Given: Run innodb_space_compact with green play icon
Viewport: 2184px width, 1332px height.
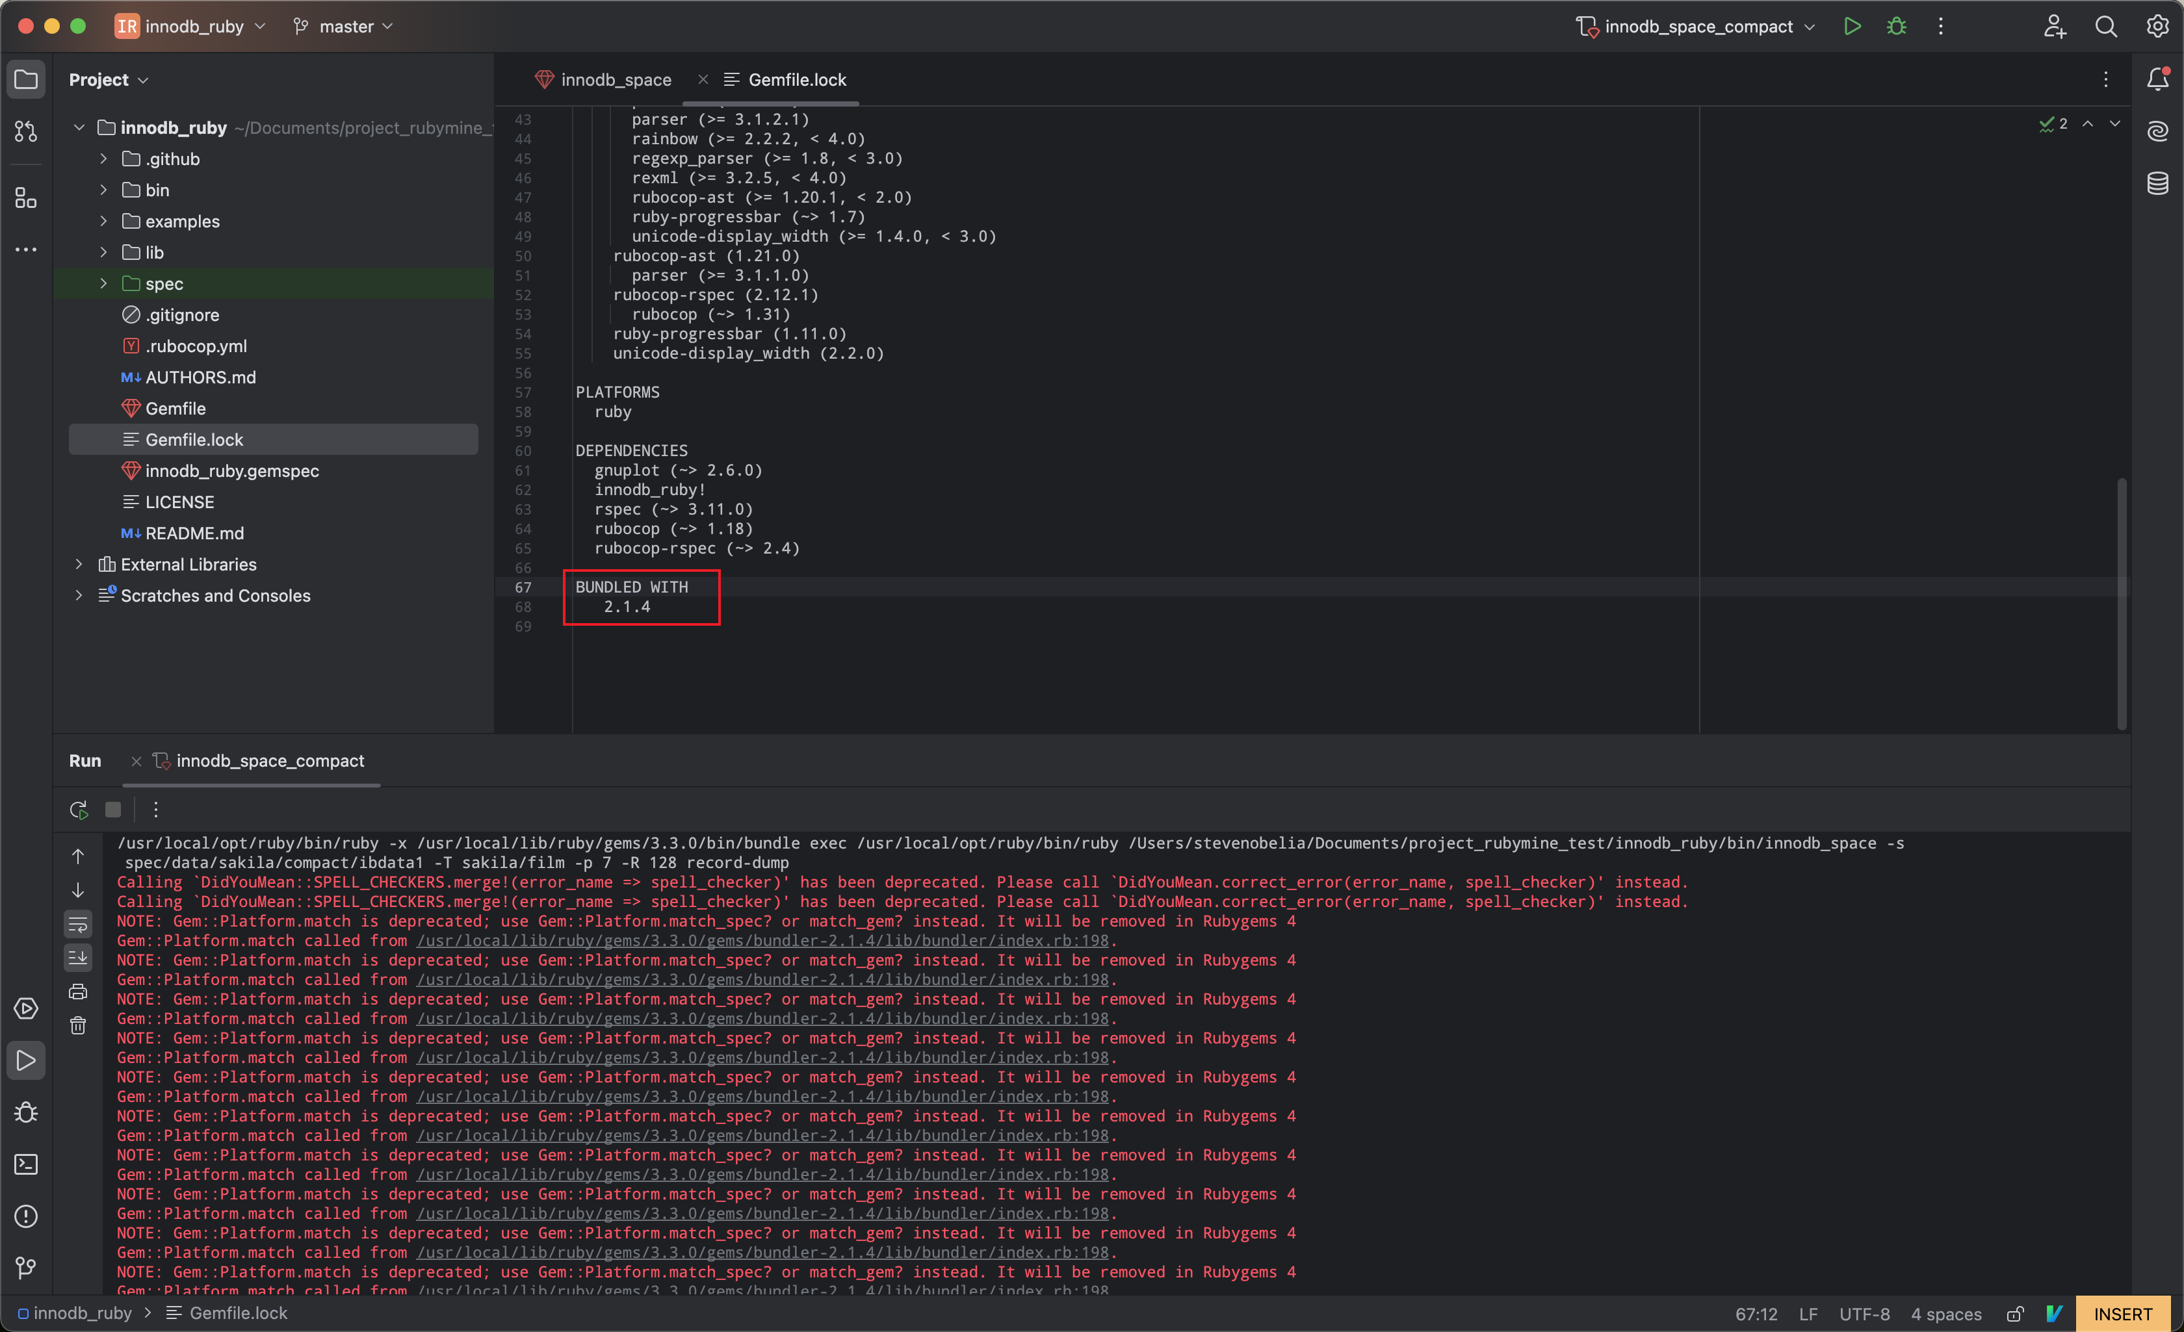Looking at the screenshot, I should point(1852,27).
